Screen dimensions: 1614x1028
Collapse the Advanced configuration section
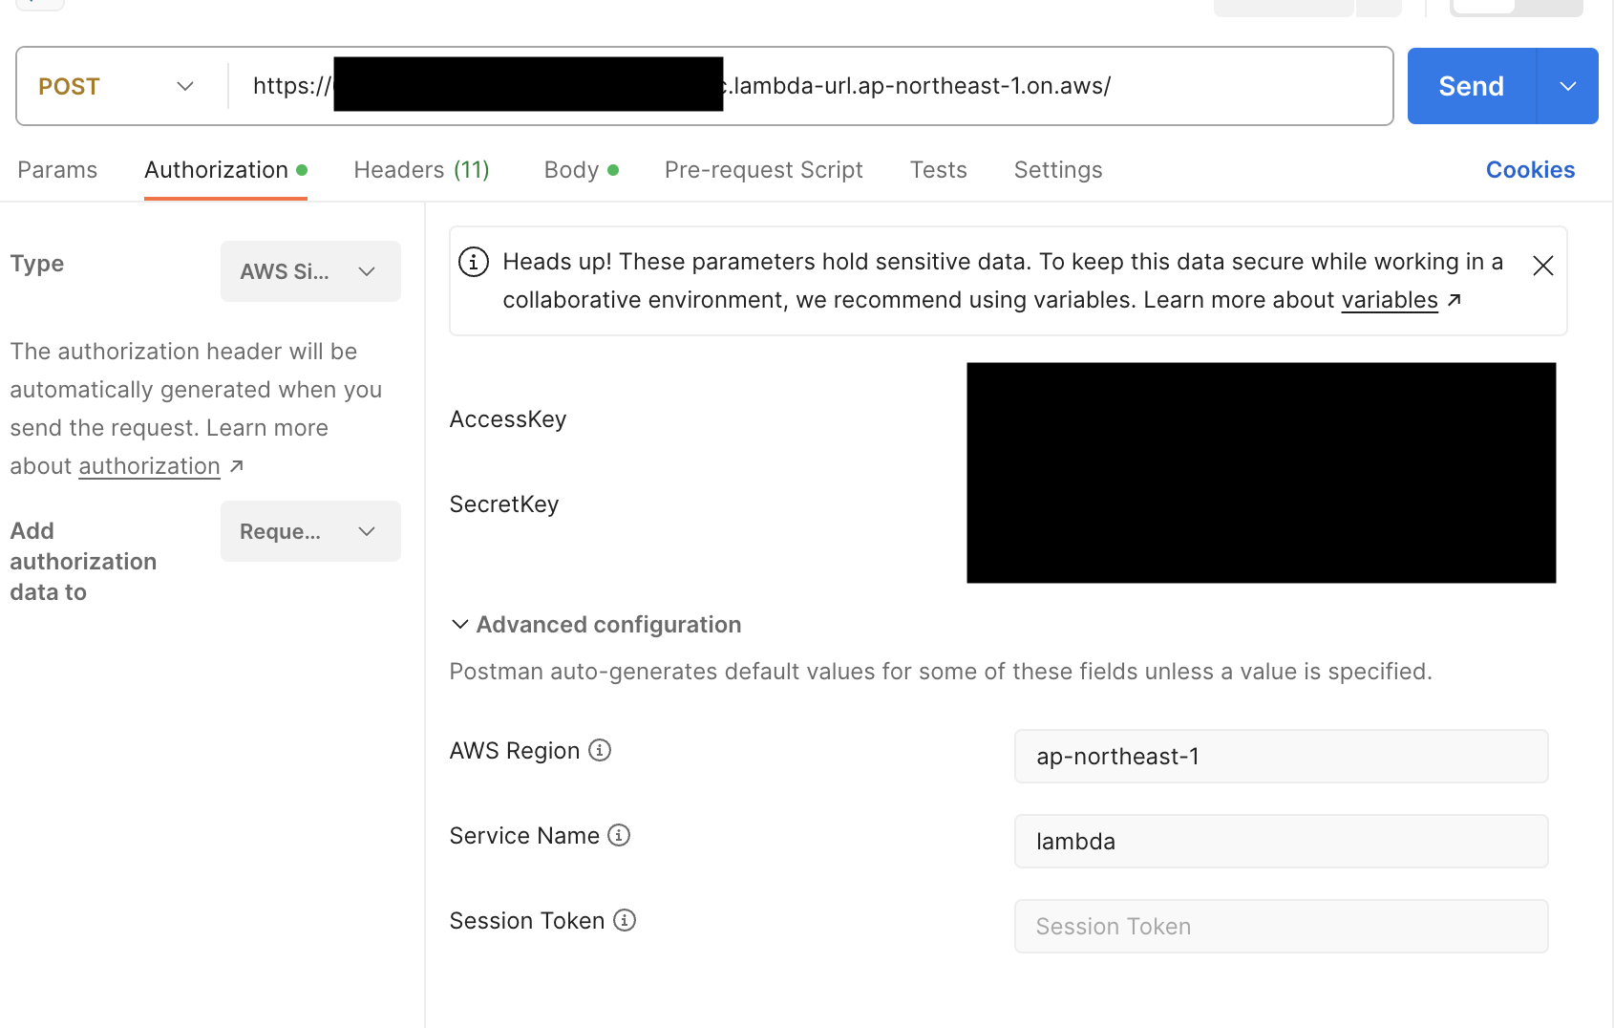596,624
